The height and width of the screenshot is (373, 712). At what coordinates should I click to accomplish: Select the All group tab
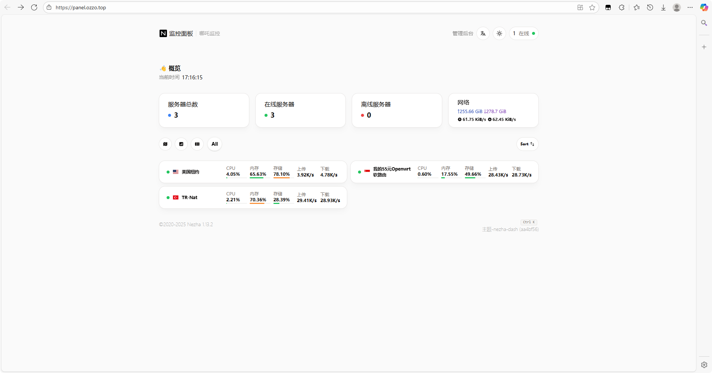pyautogui.click(x=214, y=144)
